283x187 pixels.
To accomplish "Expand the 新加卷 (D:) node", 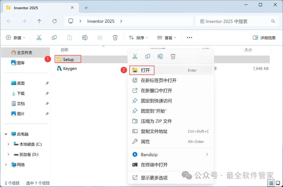I will pyautogui.click(x=8, y=154).
